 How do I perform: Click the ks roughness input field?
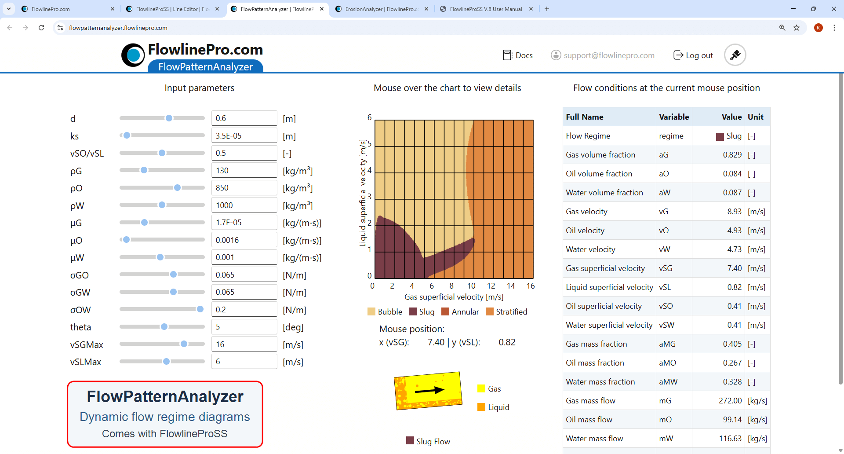pyautogui.click(x=244, y=135)
